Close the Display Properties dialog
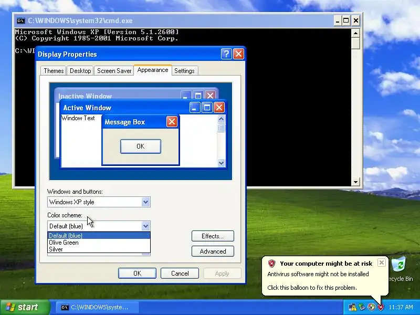Image resolution: width=420 pixels, height=315 pixels. point(238,54)
